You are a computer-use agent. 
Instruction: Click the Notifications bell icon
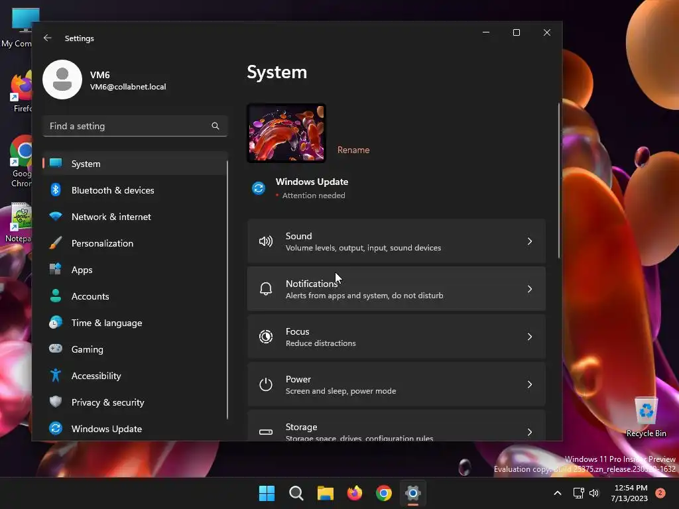point(266,289)
